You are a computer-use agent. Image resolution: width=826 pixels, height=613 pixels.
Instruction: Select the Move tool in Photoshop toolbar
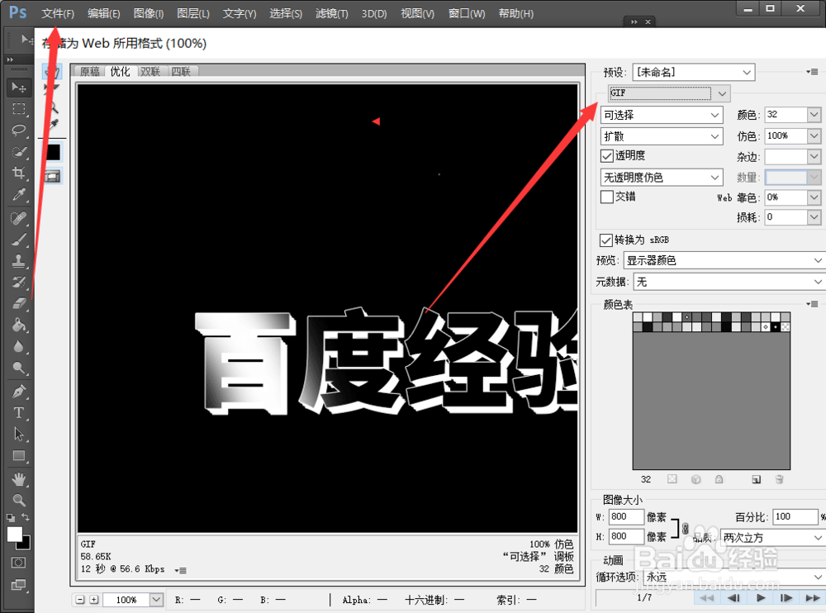pyautogui.click(x=19, y=87)
